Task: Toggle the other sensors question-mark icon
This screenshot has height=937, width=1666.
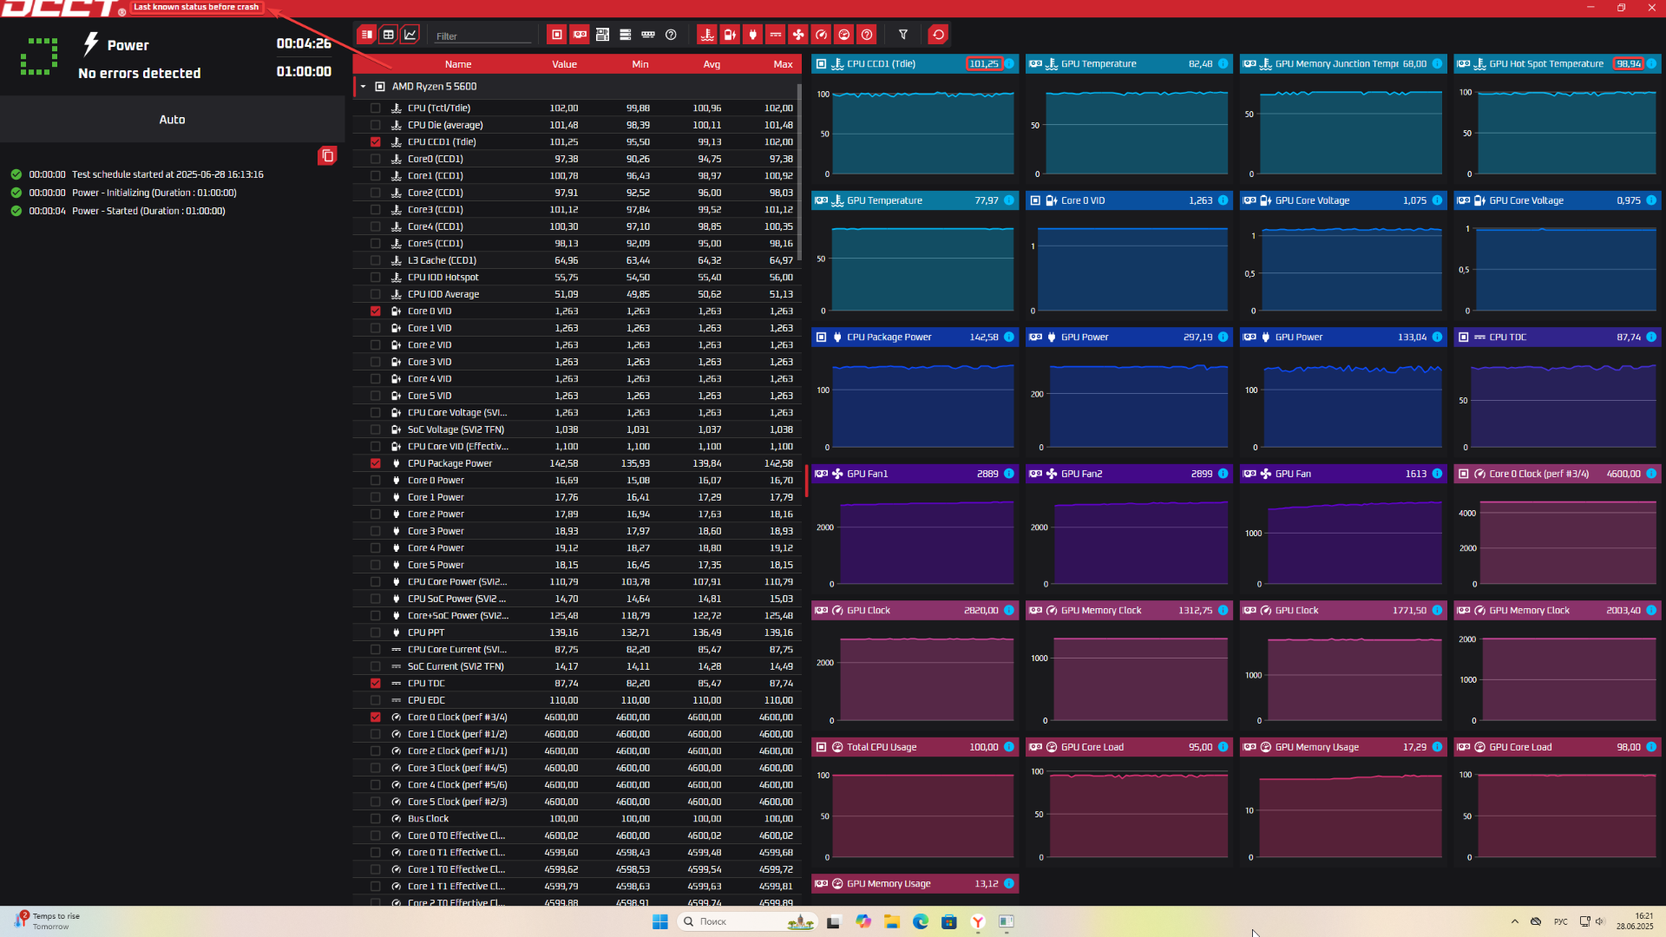Action: [x=867, y=35]
